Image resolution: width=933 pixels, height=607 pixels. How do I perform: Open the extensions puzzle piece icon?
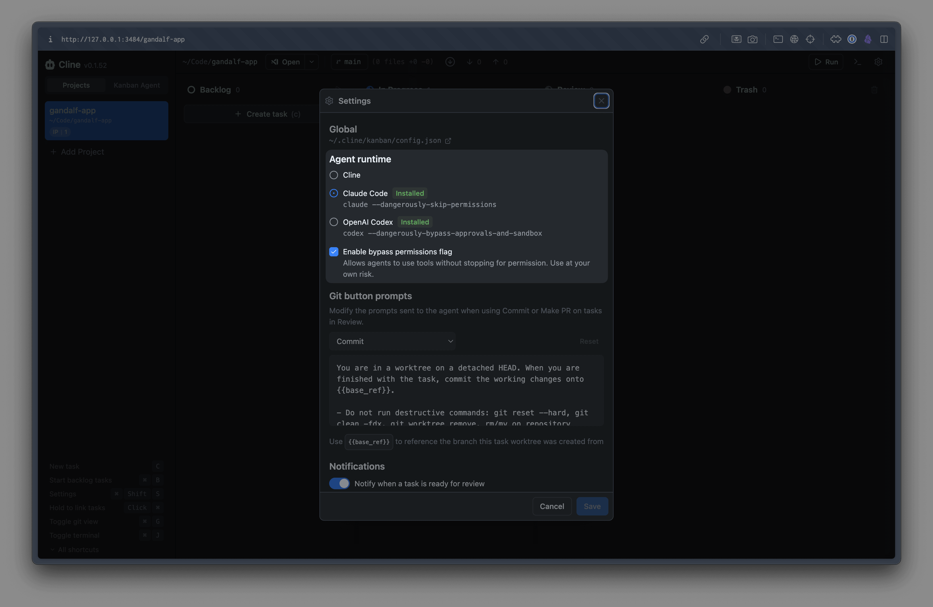(835, 39)
